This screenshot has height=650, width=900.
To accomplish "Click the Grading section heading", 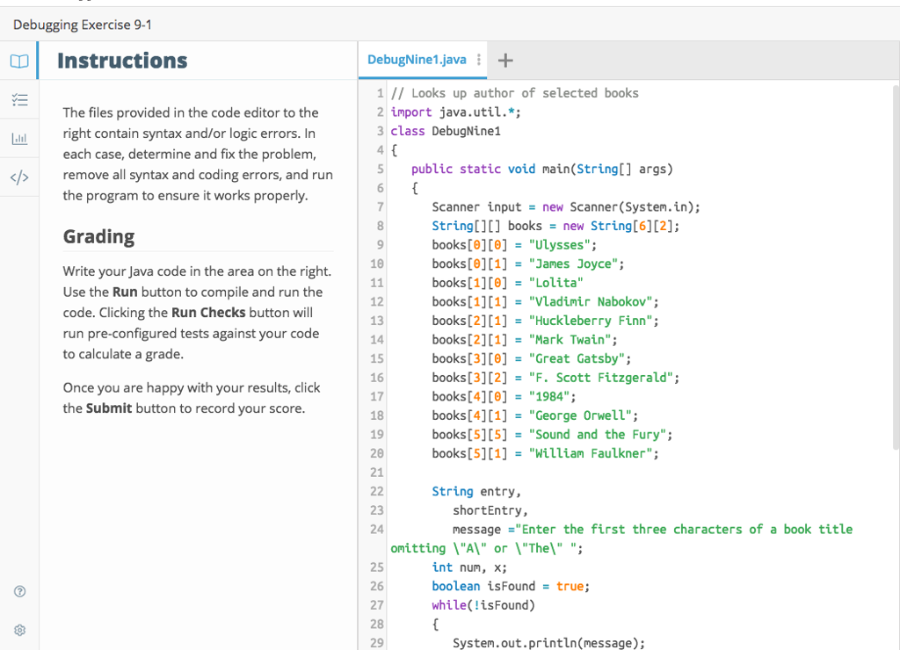I will (98, 236).
